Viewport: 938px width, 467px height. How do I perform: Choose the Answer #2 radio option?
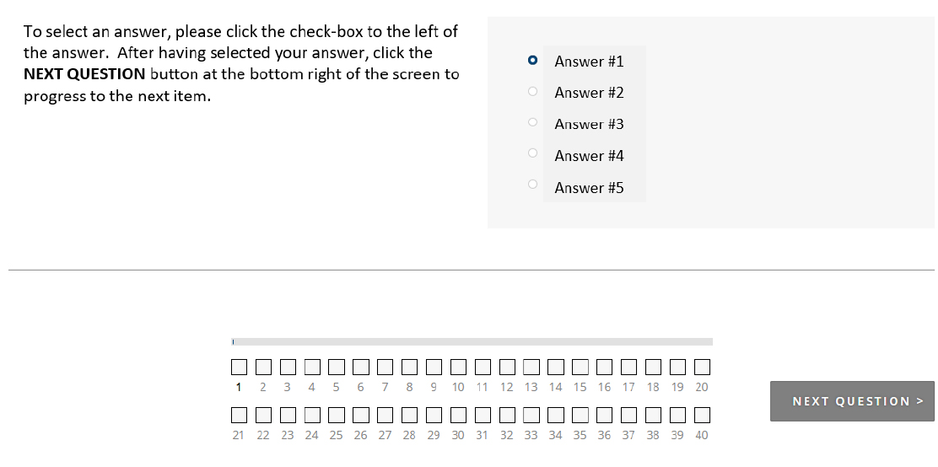click(x=532, y=91)
